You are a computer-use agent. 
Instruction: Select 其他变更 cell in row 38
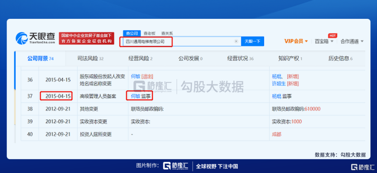coord(89,109)
